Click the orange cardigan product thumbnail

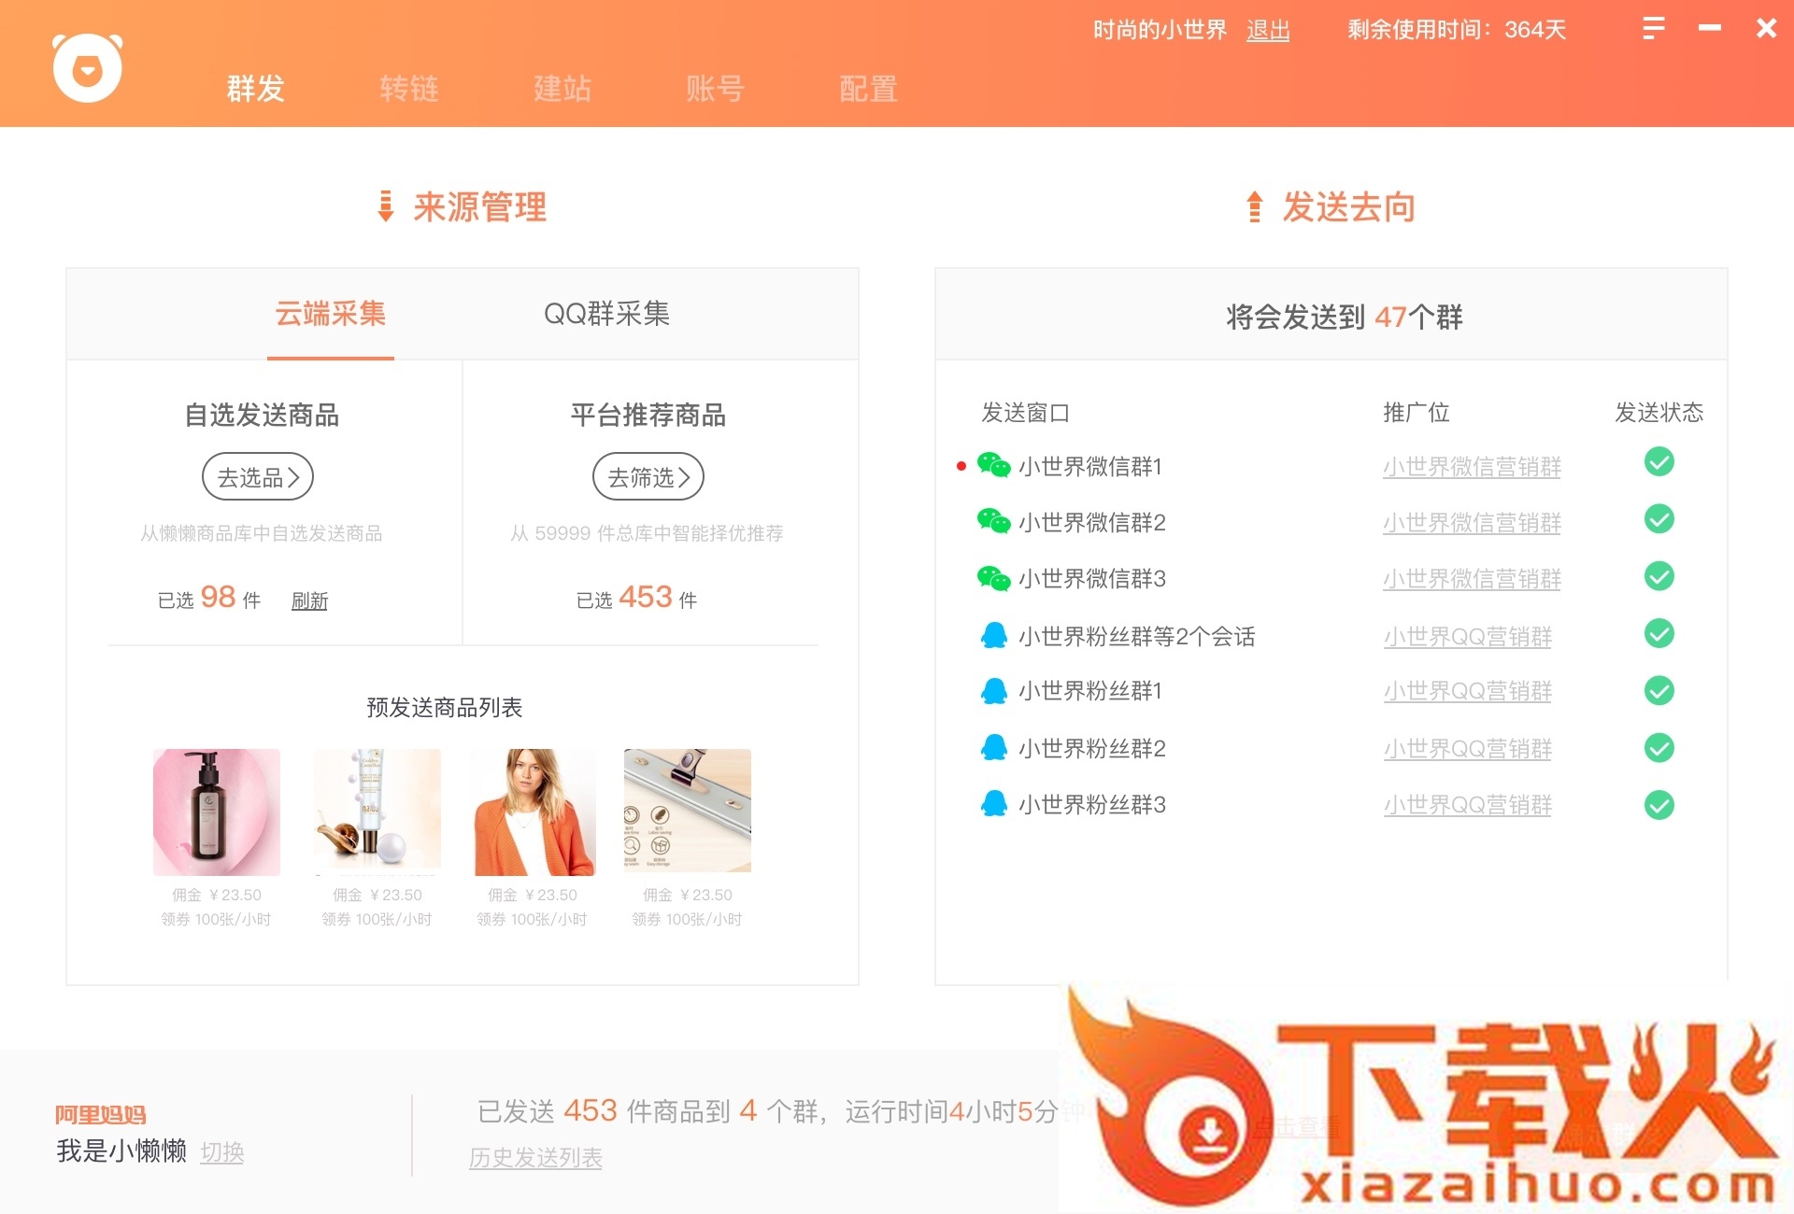533,812
